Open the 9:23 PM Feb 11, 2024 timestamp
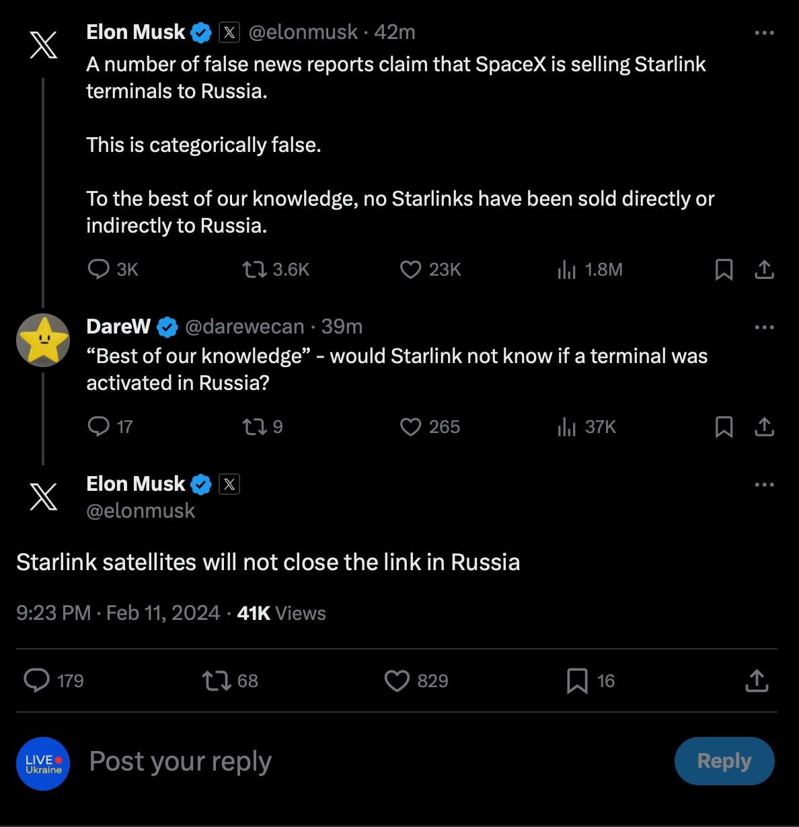Viewport: 799px width, 827px height. point(118,613)
